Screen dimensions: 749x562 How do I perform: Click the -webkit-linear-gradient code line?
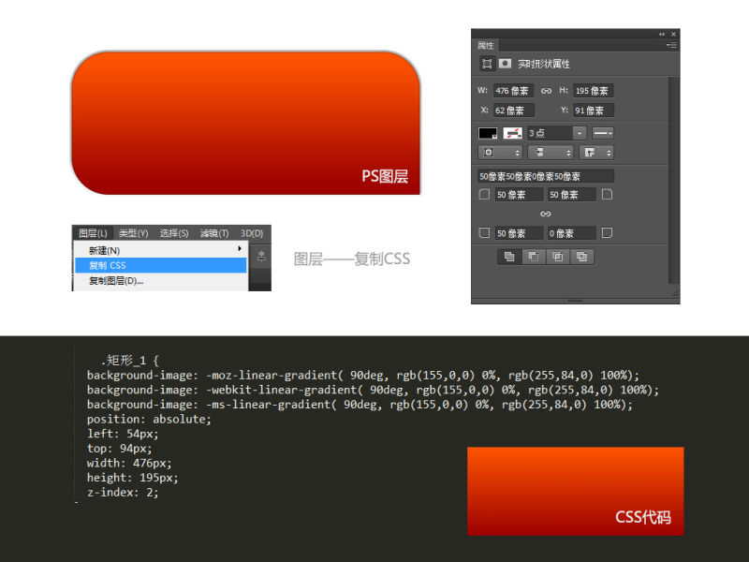[373, 390]
